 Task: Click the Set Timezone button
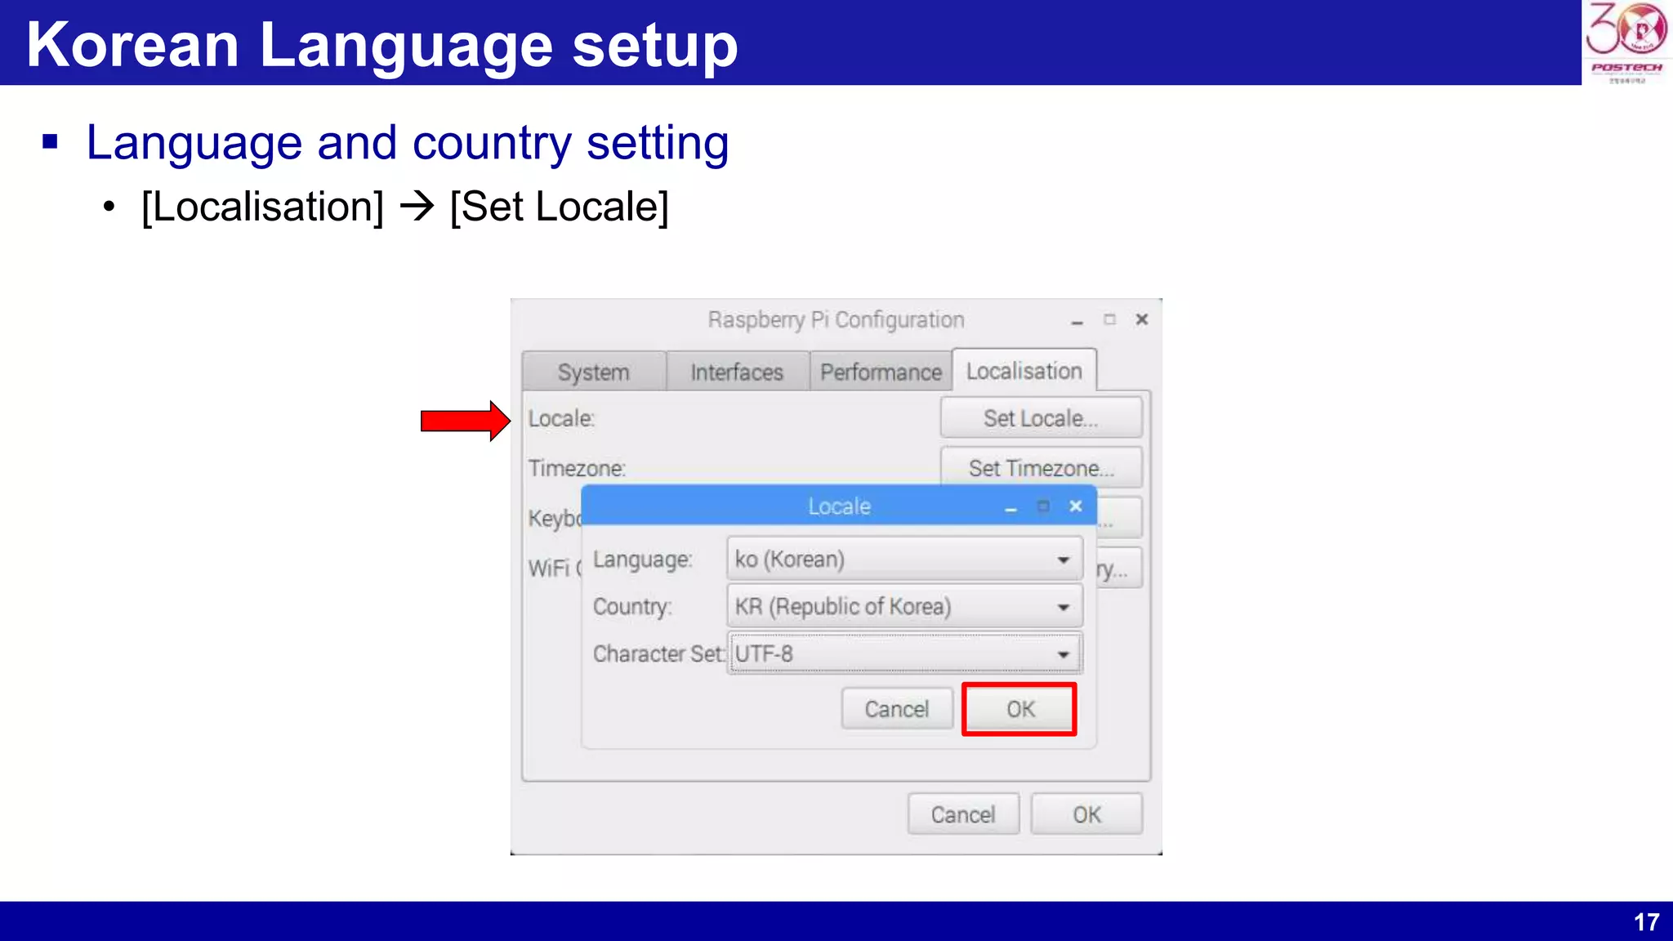pos(1041,468)
